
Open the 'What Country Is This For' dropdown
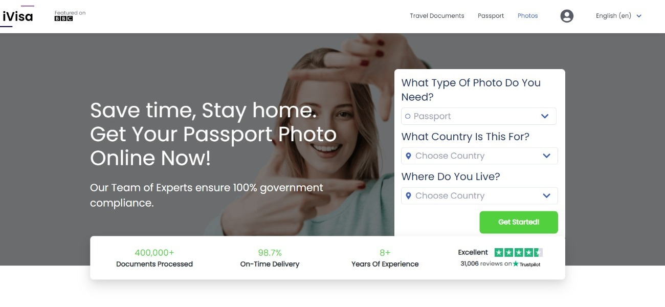pyautogui.click(x=479, y=156)
